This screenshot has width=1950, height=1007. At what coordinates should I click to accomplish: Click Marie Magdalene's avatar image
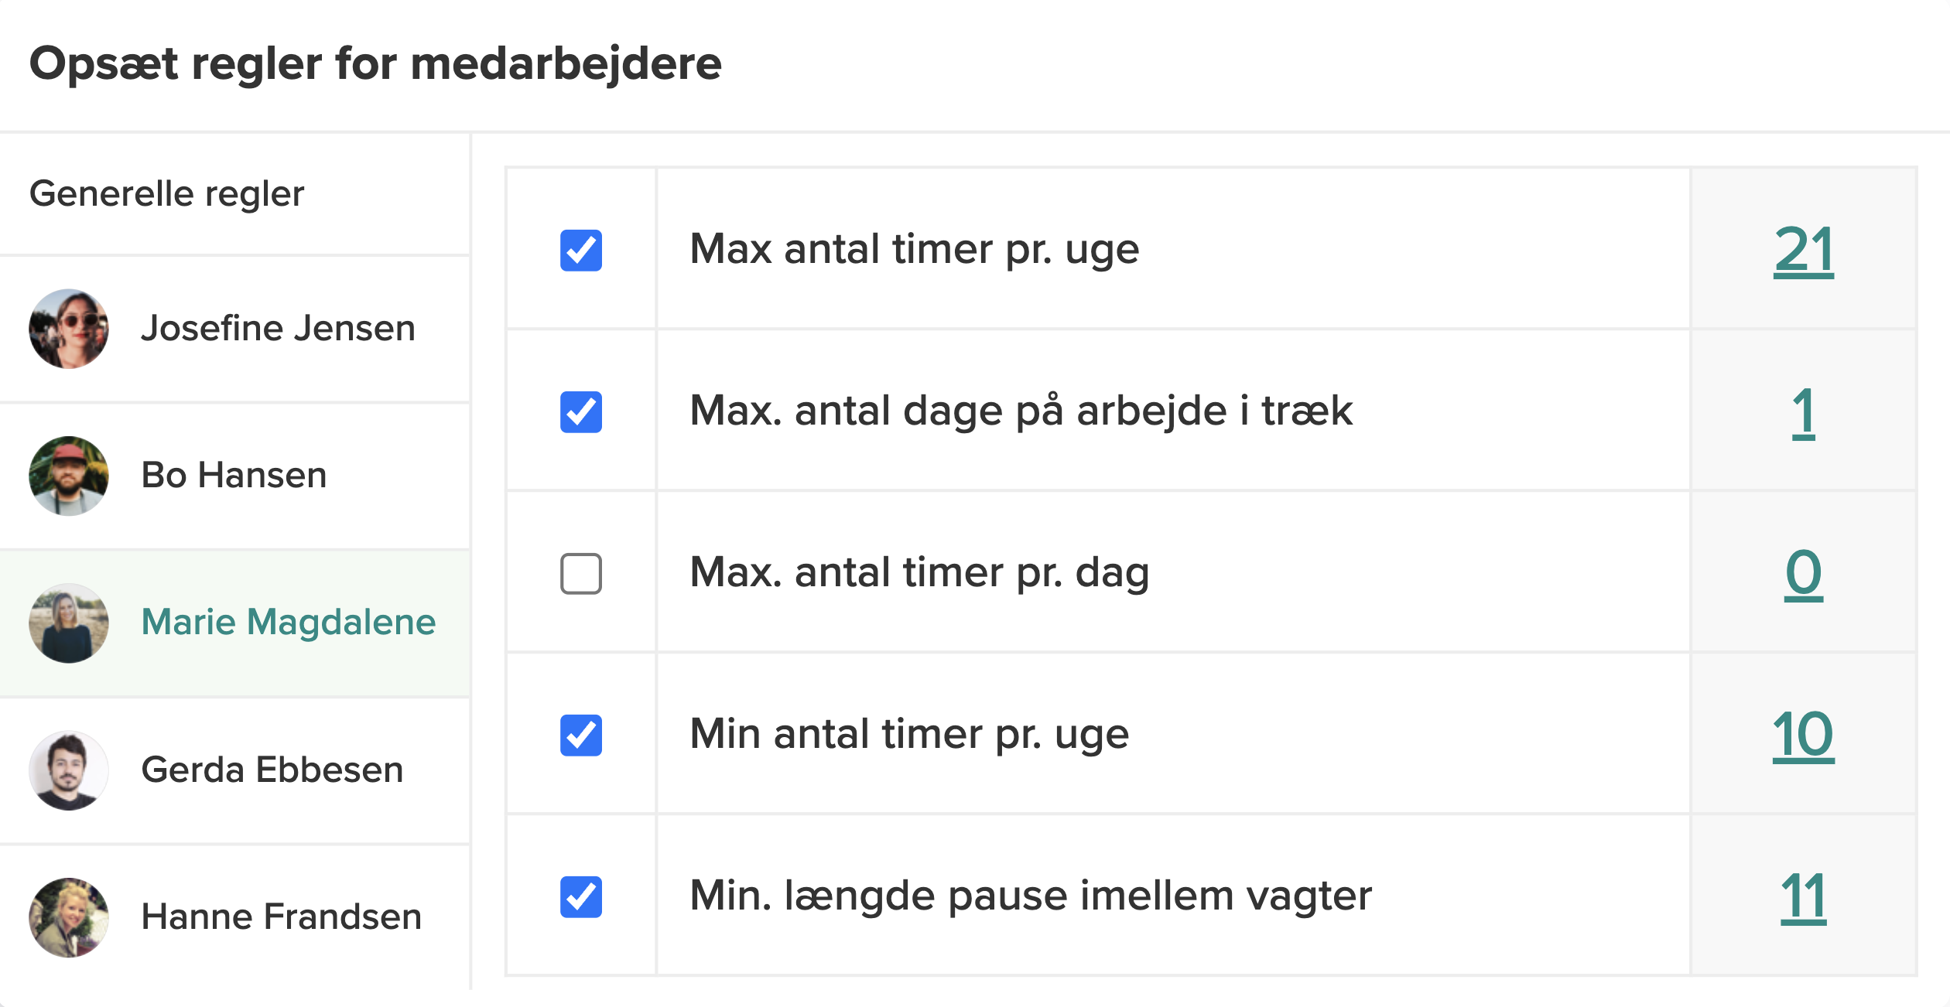pos(68,623)
